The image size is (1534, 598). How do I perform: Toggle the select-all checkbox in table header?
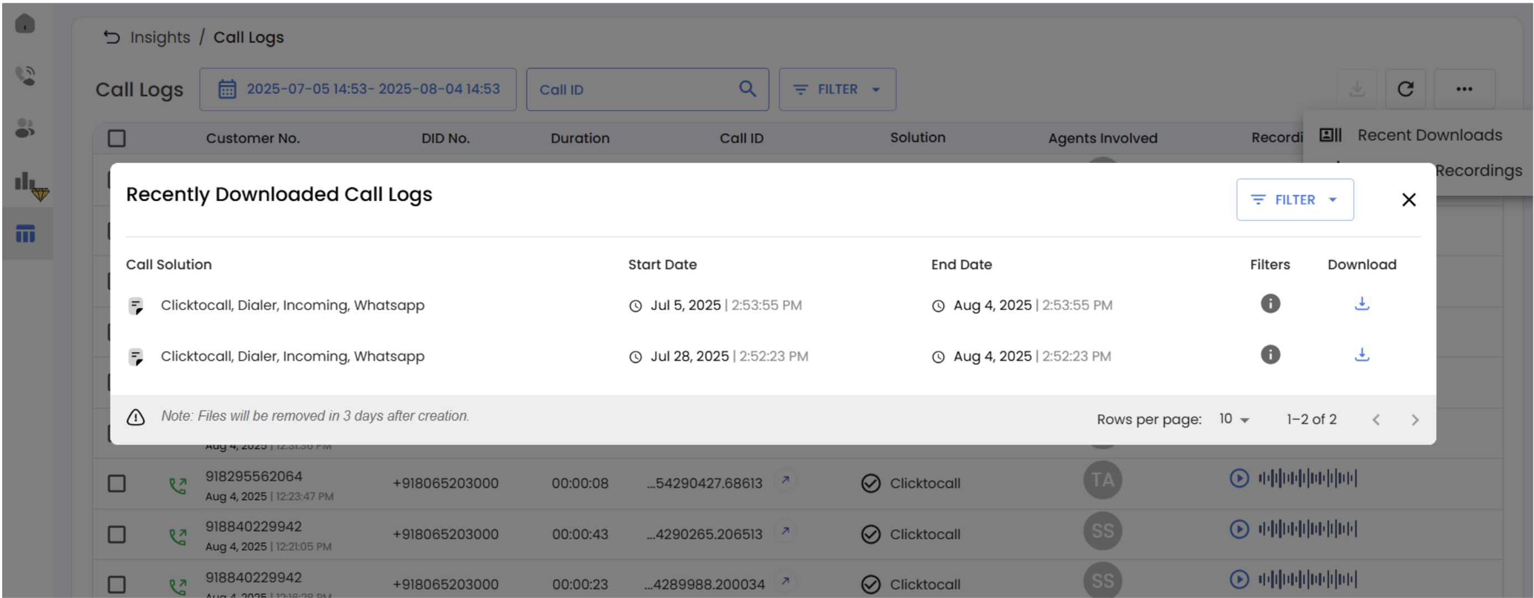pyautogui.click(x=117, y=139)
